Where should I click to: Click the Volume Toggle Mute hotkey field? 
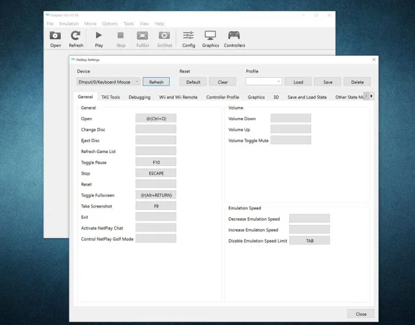(290, 140)
